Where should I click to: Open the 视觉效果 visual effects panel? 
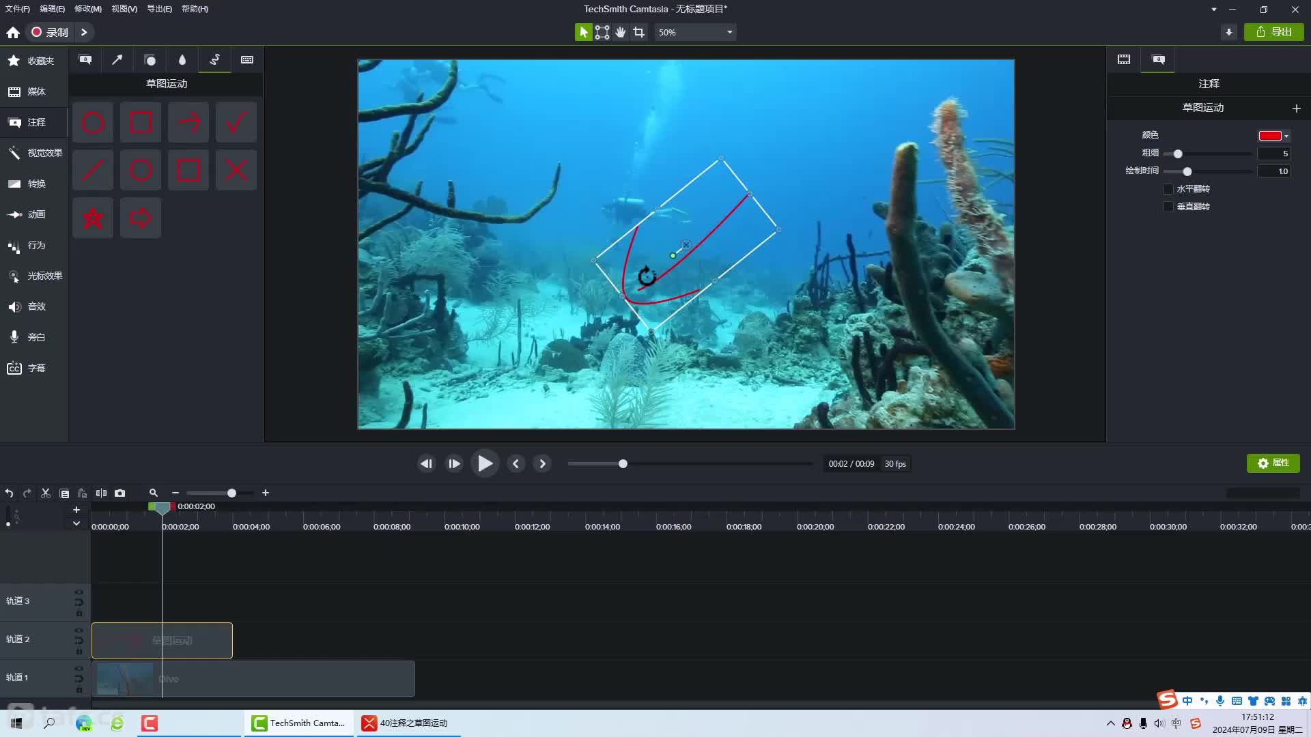pos(34,153)
